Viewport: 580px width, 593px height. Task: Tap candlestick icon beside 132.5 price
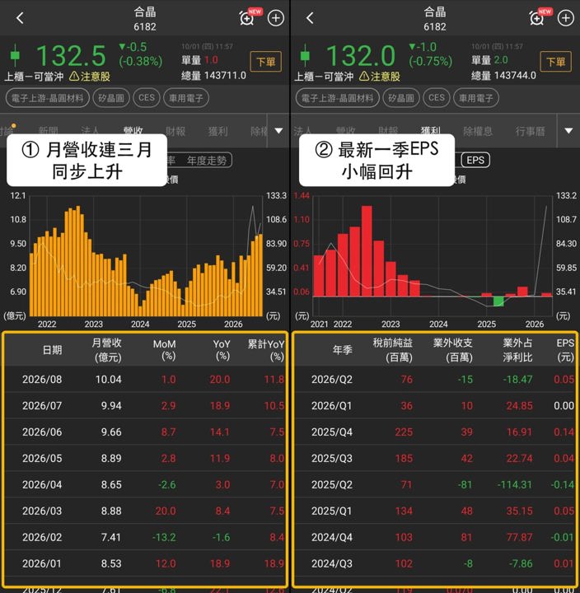pos(15,56)
